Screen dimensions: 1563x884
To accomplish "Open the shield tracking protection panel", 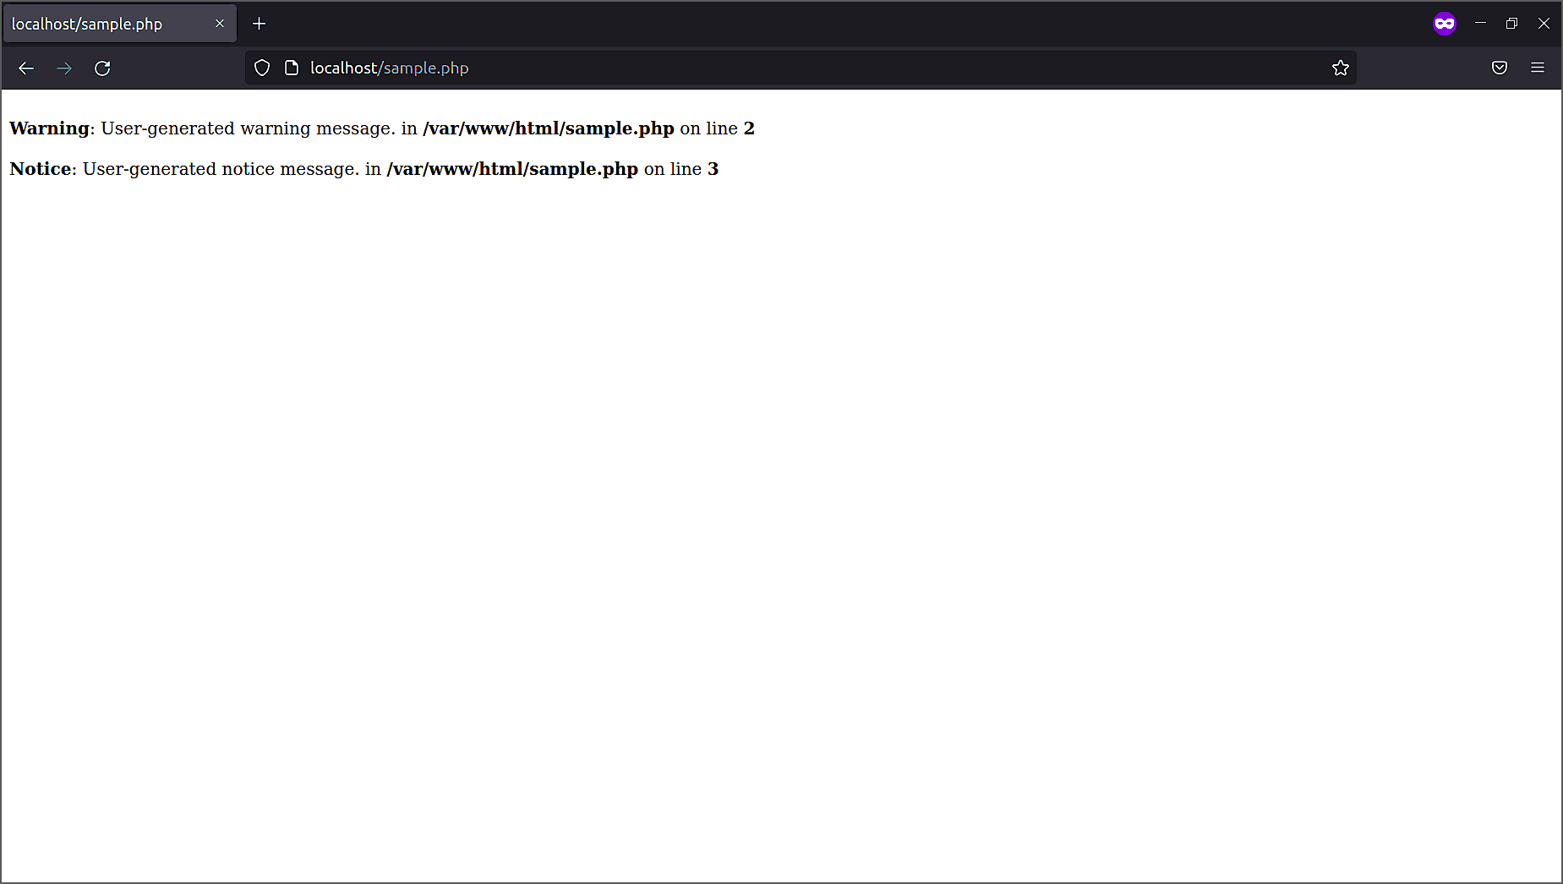I will (262, 67).
